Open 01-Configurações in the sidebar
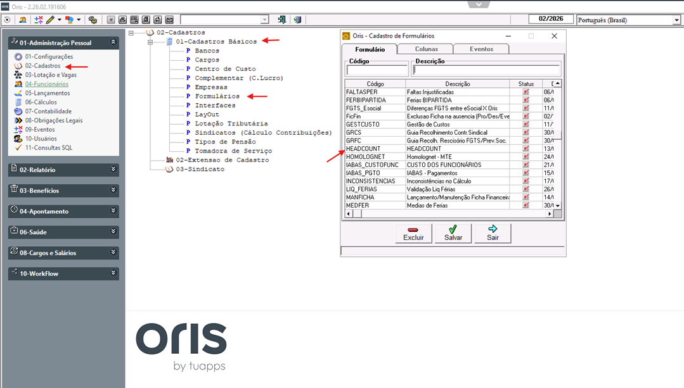The width and height of the screenshot is (684, 388). 49,56
